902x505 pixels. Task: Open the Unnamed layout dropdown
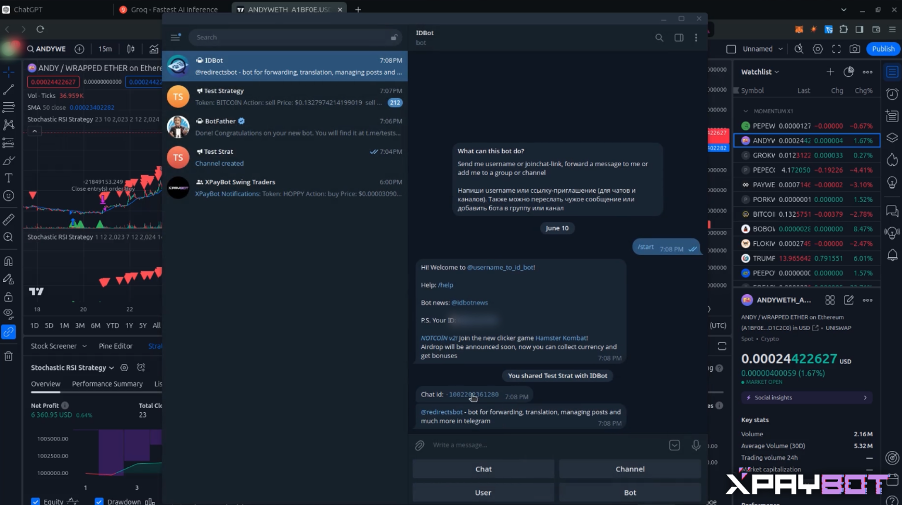pyautogui.click(x=762, y=49)
